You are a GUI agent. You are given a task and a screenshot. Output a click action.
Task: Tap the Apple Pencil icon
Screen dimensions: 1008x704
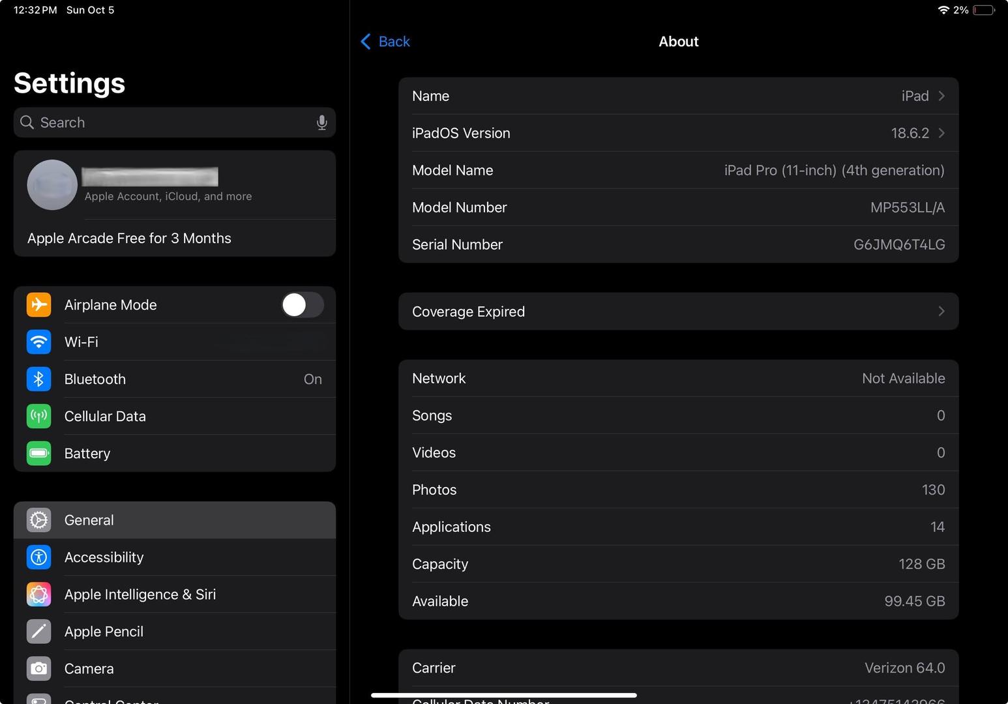coord(38,632)
